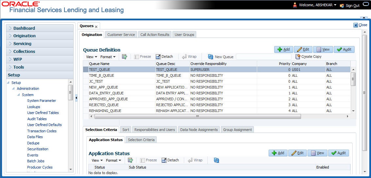
Task: Open the Data Node Assignments tab
Action: pyautogui.click(x=199, y=130)
